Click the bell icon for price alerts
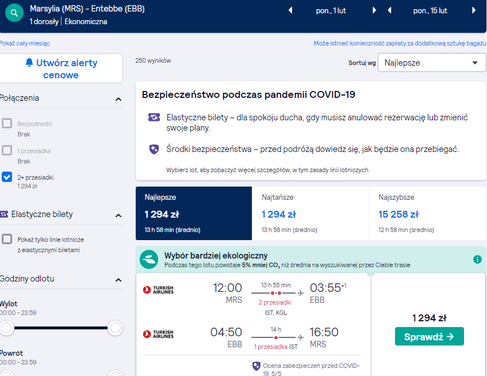The height and width of the screenshot is (376, 487). click(29, 63)
